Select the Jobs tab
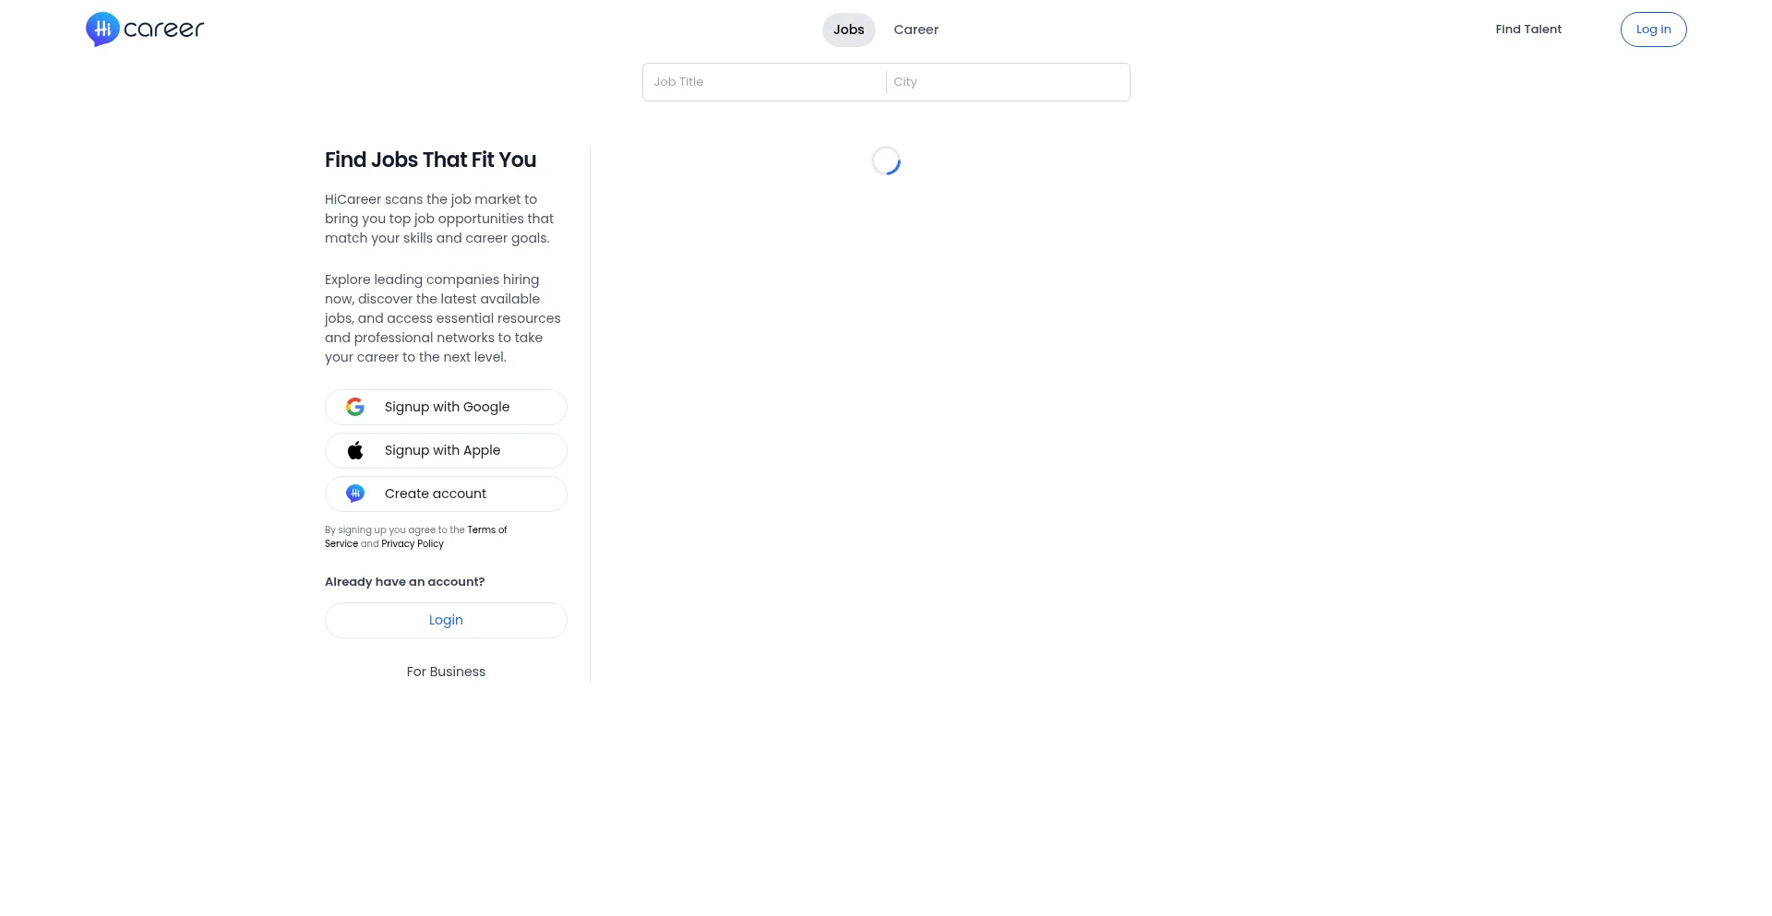1772x916 pixels. click(848, 30)
